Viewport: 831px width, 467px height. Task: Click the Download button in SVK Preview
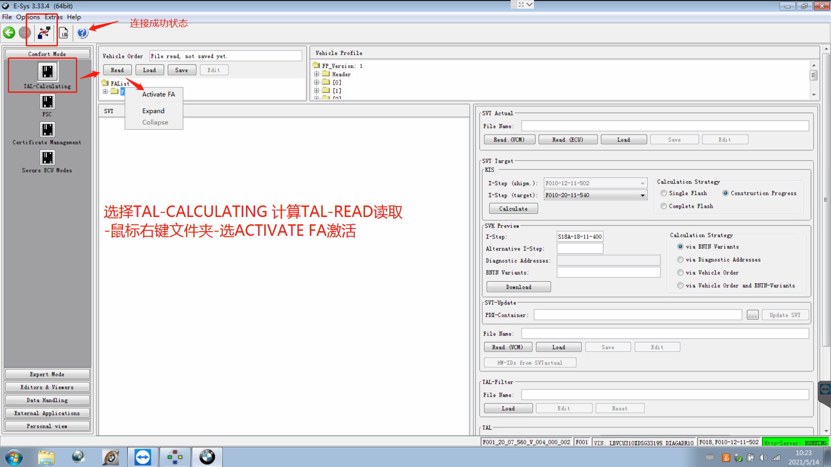[519, 287]
